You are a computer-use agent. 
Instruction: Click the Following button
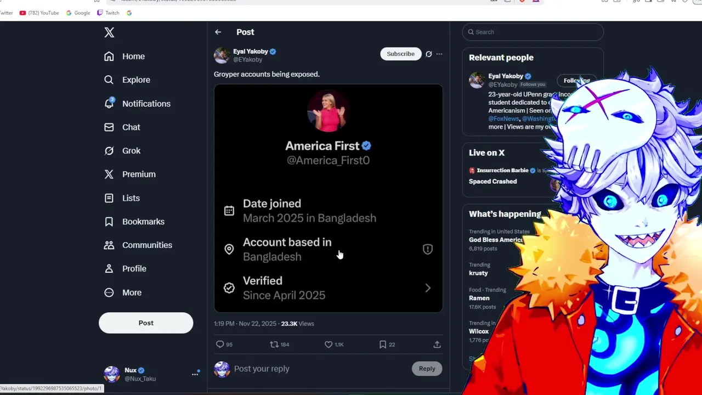click(576, 81)
